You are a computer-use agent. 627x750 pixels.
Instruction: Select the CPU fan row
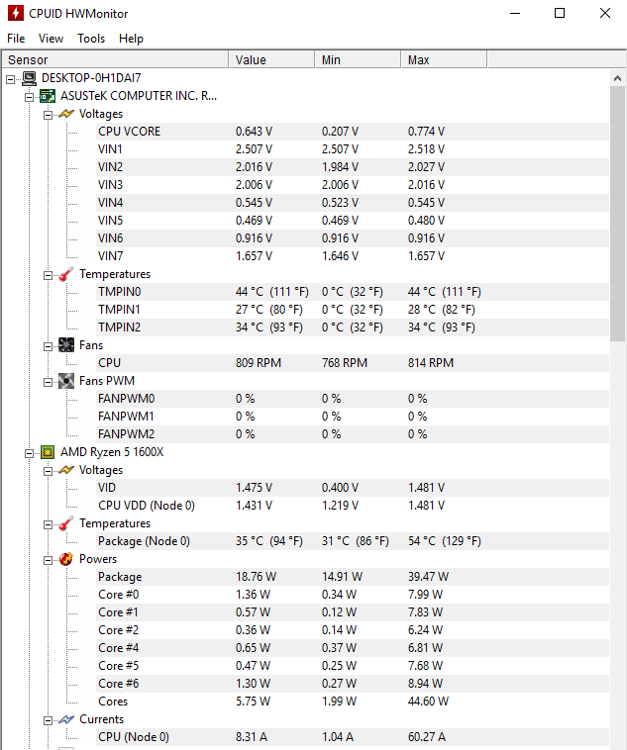pos(353,363)
